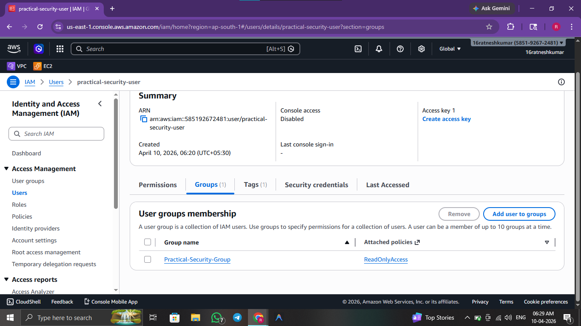Click the AWS console search field
Viewport: 581px width, 326px height.
(185, 49)
